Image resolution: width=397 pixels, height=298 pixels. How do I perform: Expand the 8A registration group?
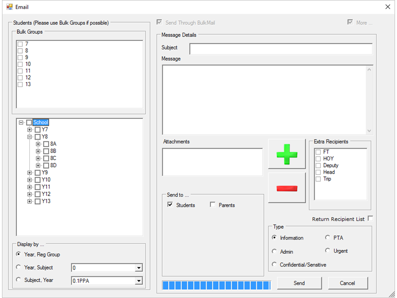38,144
